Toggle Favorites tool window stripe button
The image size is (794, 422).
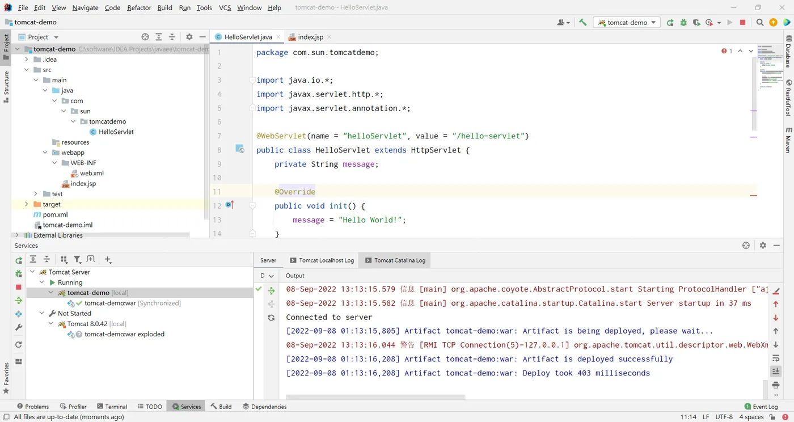[6, 378]
